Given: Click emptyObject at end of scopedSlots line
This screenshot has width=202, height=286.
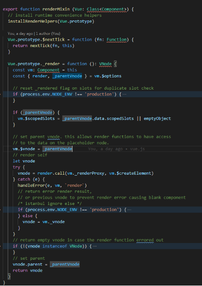Looking at the screenshot, I should point(157,119).
